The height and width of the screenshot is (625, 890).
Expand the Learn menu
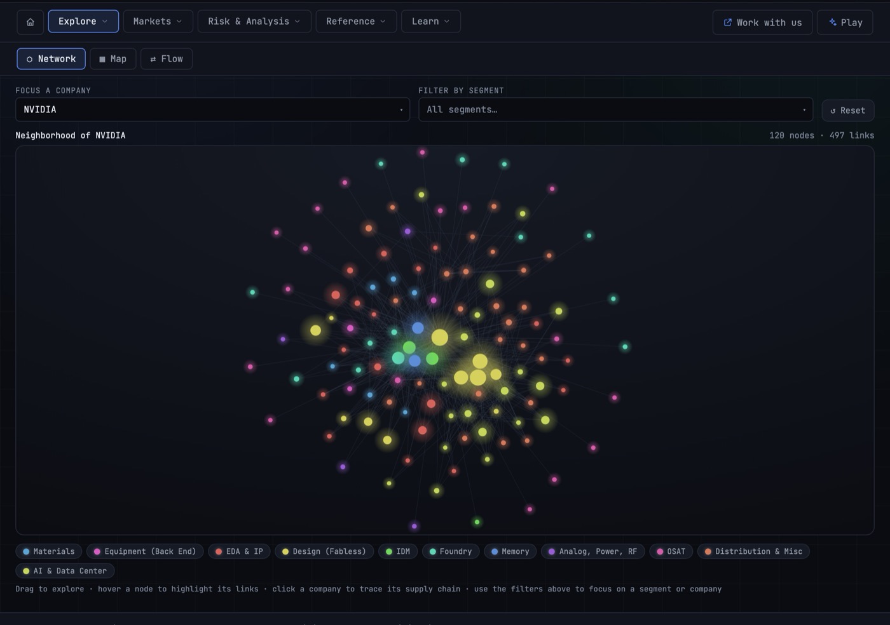point(430,22)
